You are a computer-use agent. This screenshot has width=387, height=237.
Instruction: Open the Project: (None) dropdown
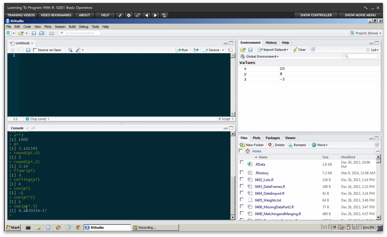[365, 33]
